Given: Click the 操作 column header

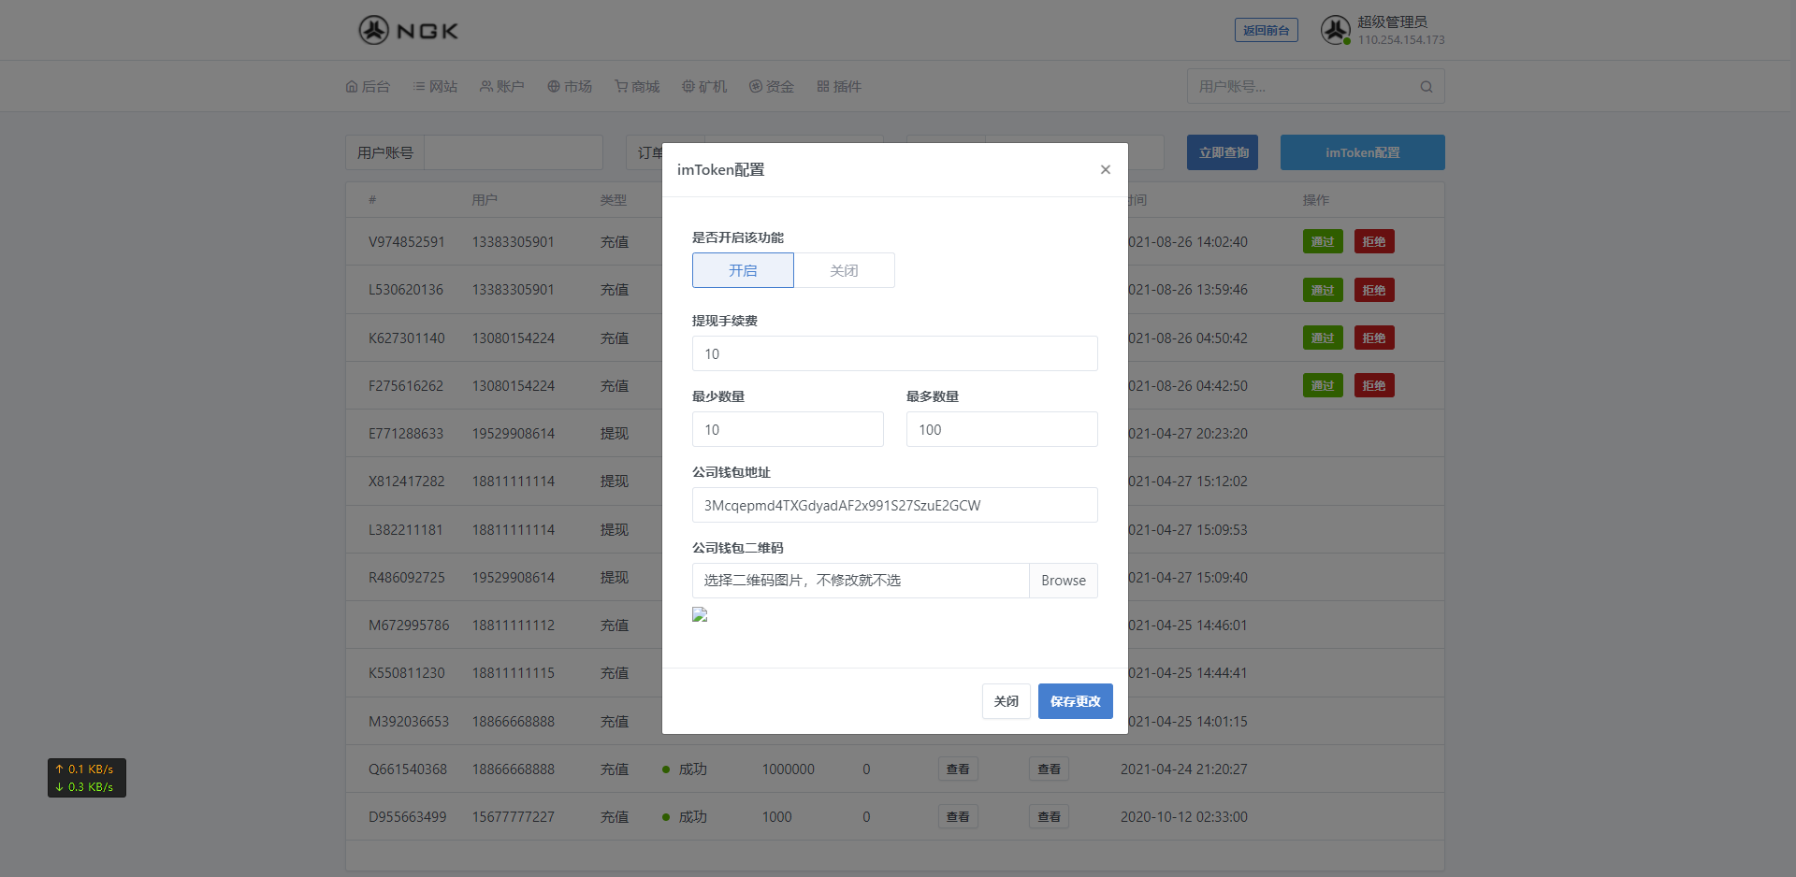Looking at the screenshot, I should [1316, 200].
